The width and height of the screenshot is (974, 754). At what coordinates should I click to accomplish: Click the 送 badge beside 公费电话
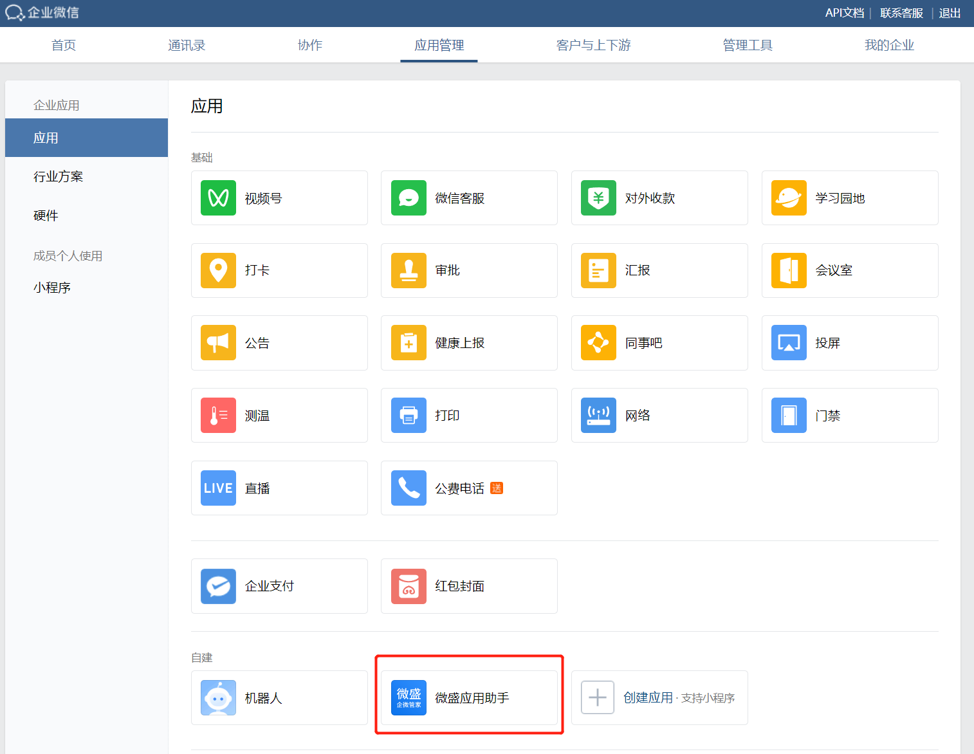coord(497,488)
